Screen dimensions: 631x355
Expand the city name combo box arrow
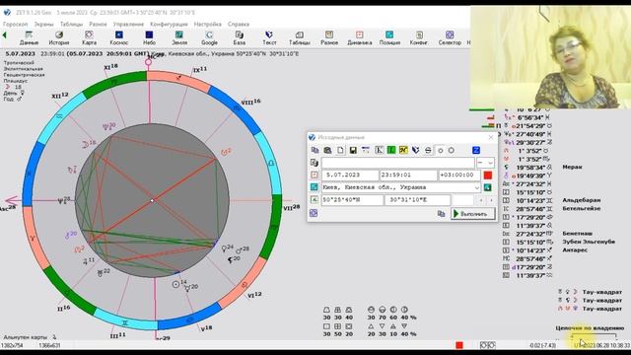[477, 187]
